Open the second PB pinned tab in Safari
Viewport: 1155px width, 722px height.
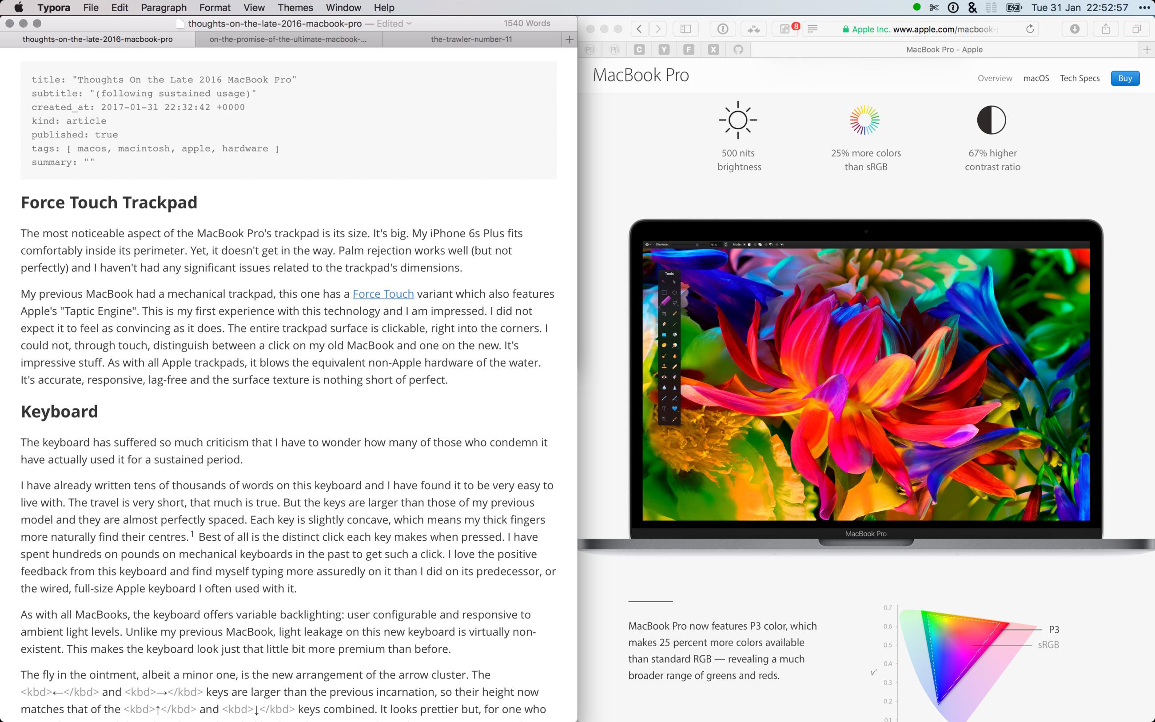615,49
